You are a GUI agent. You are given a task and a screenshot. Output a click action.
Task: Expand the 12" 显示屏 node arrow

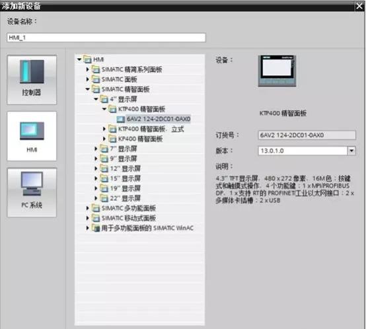(x=96, y=168)
